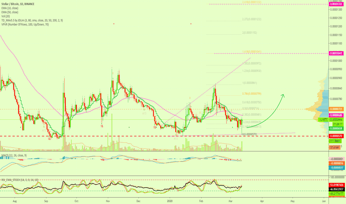Click the Mar label on time axis

[231, 201]
